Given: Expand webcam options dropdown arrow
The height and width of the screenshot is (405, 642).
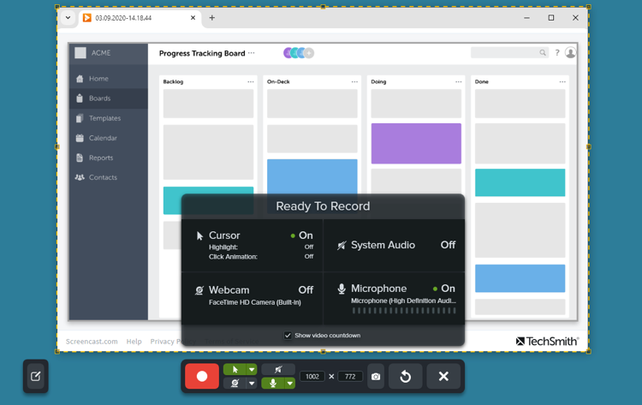Looking at the screenshot, I should [252, 384].
